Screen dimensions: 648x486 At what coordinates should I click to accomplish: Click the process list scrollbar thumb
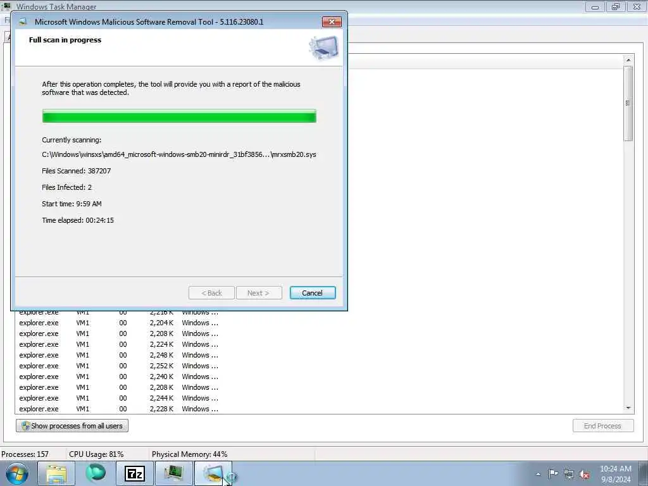(628, 103)
